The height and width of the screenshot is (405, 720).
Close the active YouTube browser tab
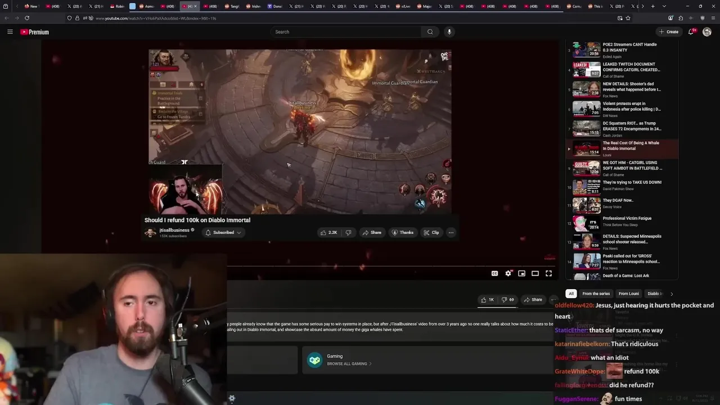point(195,6)
